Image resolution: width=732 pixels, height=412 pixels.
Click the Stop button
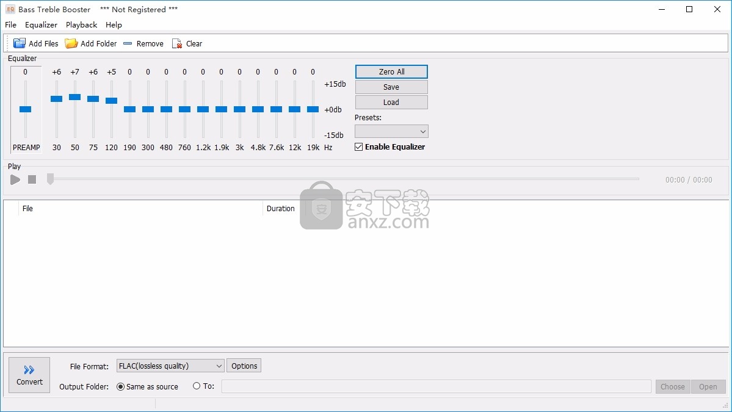(x=32, y=179)
